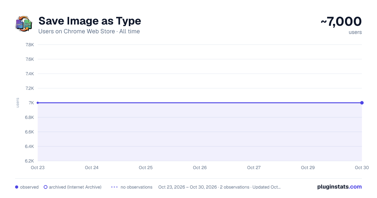The height and width of the screenshot is (198, 377).
Task: Click the Oct 29 x-axis label
Action: click(x=308, y=168)
